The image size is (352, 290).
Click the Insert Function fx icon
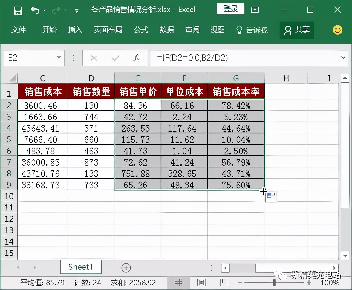click(137, 58)
